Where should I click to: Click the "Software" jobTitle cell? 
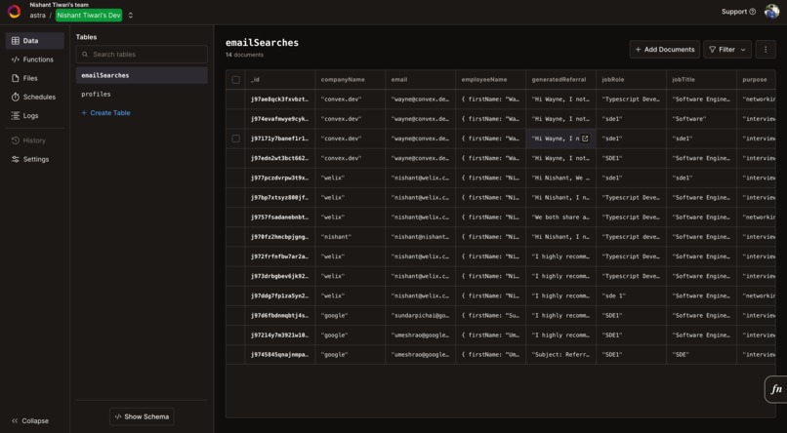click(x=701, y=119)
